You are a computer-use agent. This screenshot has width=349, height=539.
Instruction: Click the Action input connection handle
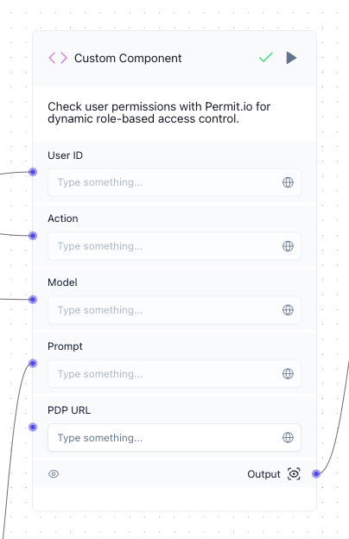(33, 236)
